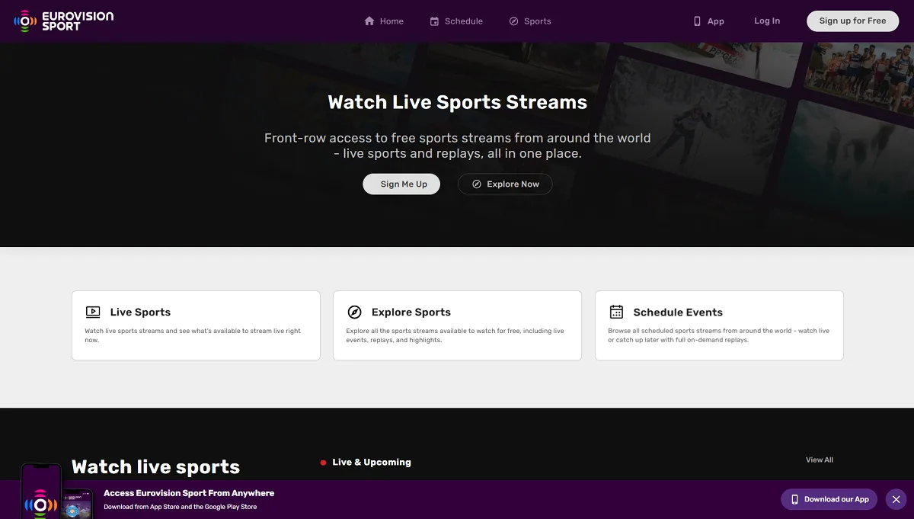Image resolution: width=914 pixels, height=519 pixels.
Task: Click the App phone icon in header
Action: click(697, 21)
